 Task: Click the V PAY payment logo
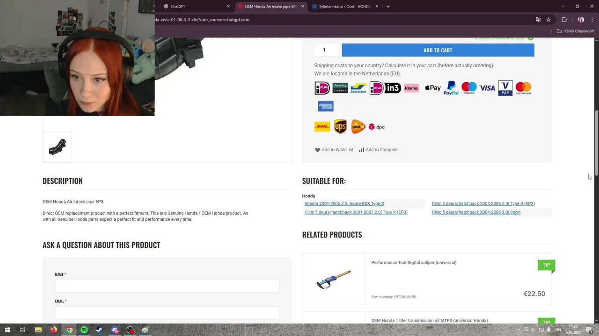[x=505, y=88]
